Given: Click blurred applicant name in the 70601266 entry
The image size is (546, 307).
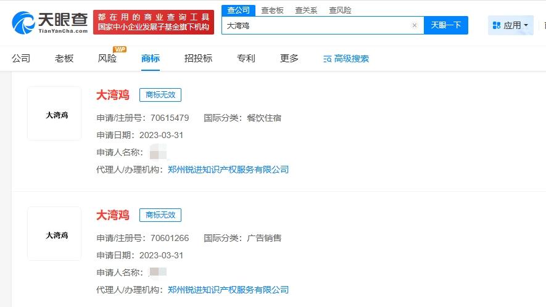Looking at the screenshot, I should pyautogui.click(x=158, y=272).
